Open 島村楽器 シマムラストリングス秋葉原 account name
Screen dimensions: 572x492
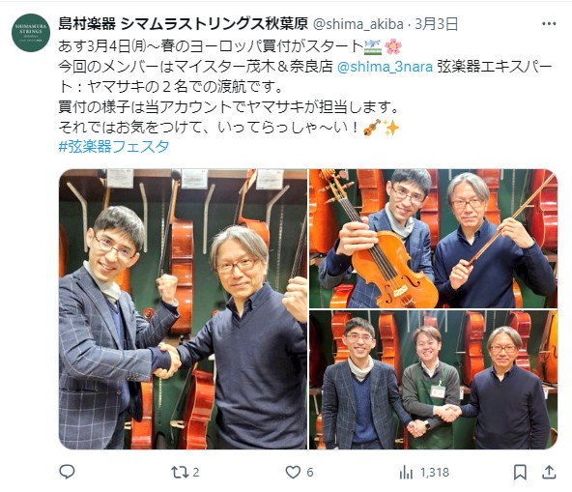click(184, 24)
